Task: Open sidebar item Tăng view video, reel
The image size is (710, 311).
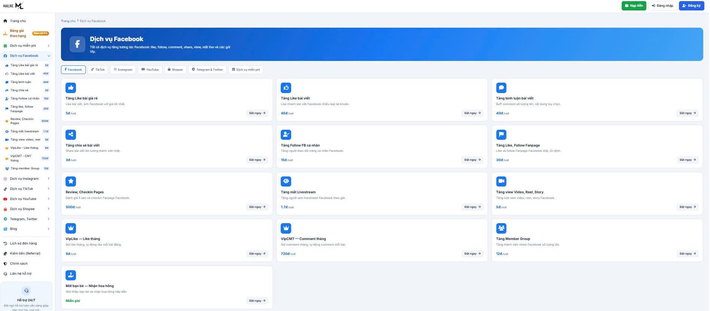Action: 27,139
